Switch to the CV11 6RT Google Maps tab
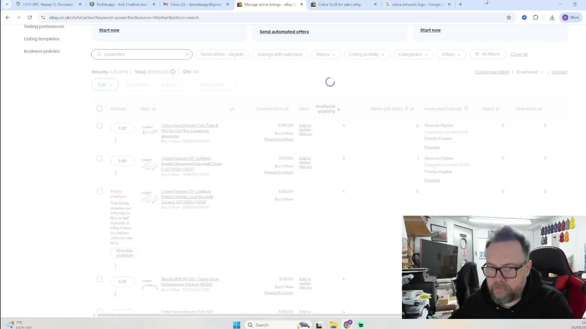The height and width of the screenshot is (329, 586). (x=48, y=5)
